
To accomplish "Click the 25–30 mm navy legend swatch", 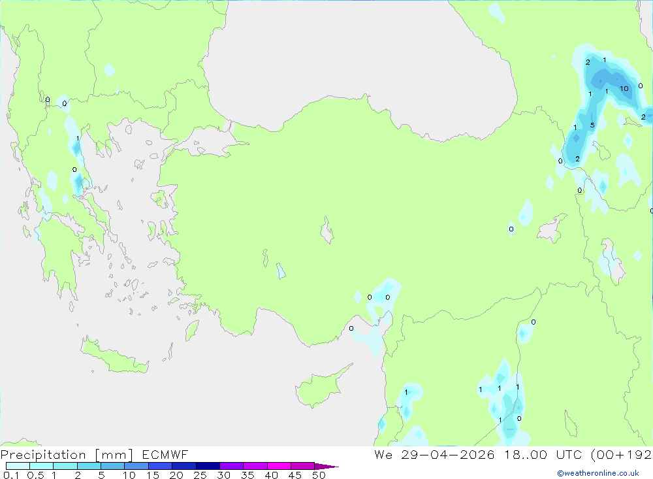I will tap(208, 466).
